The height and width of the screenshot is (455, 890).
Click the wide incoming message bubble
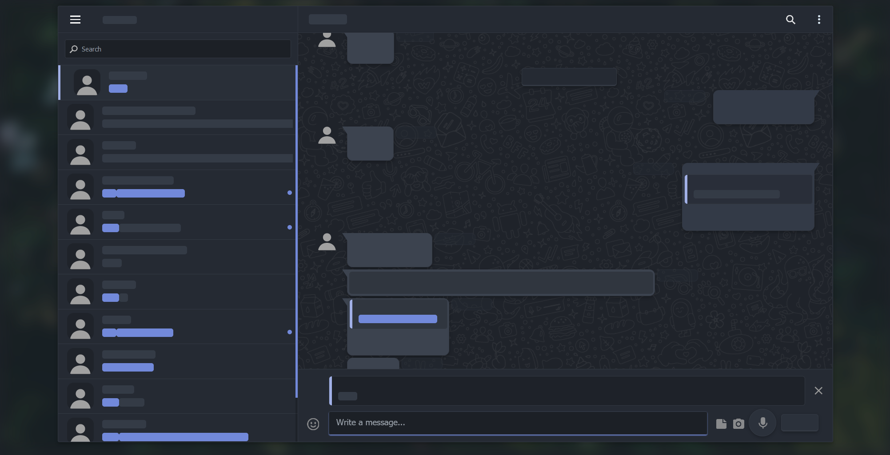point(501,282)
